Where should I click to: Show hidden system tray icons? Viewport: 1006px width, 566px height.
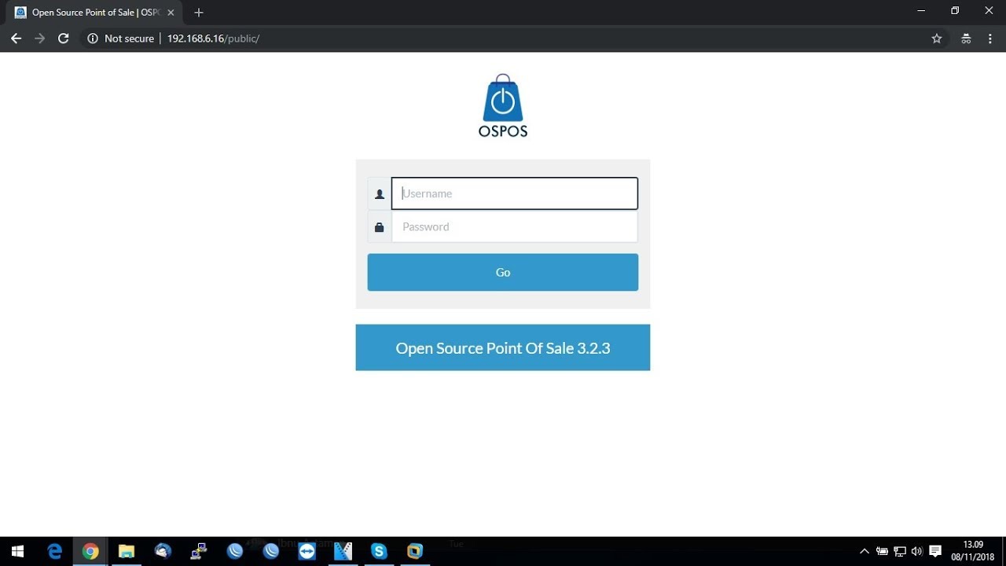click(865, 551)
